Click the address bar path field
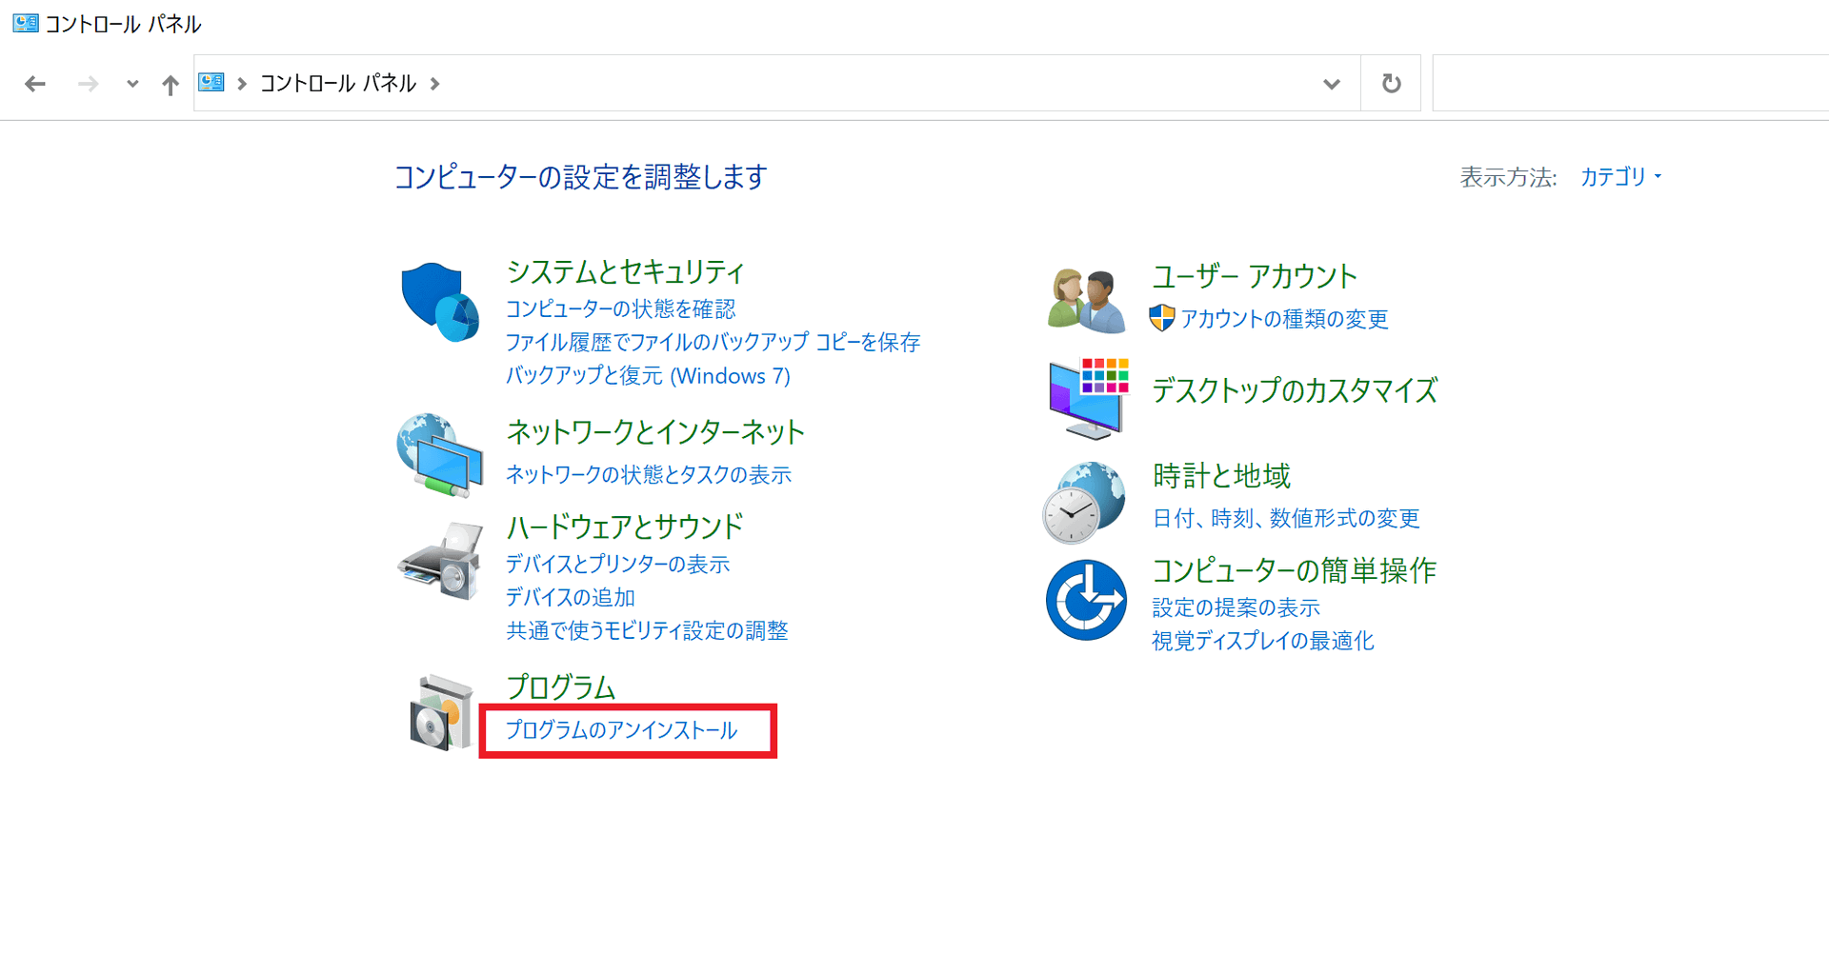 [776, 84]
